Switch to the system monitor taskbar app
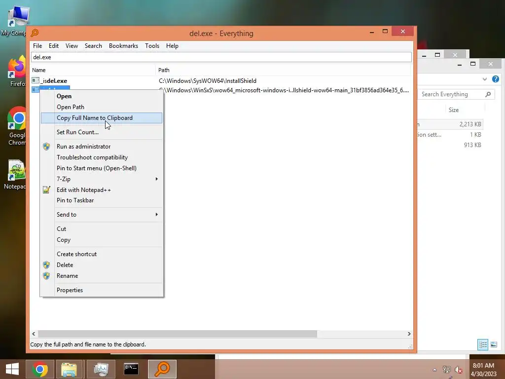 click(101, 369)
